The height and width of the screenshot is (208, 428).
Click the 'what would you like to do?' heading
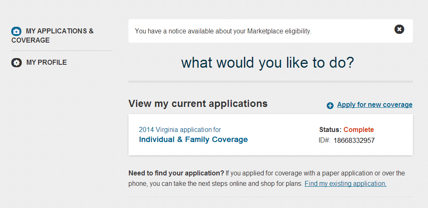tap(267, 63)
